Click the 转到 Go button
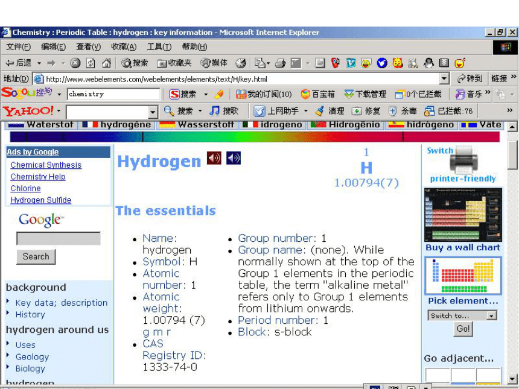Viewport: 519px width, 389px height. [x=470, y=78]
